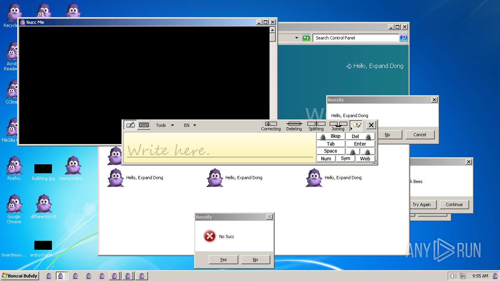Select the teenunivers... desktop icon
500x281 pixels.
(x=73, y=169)
